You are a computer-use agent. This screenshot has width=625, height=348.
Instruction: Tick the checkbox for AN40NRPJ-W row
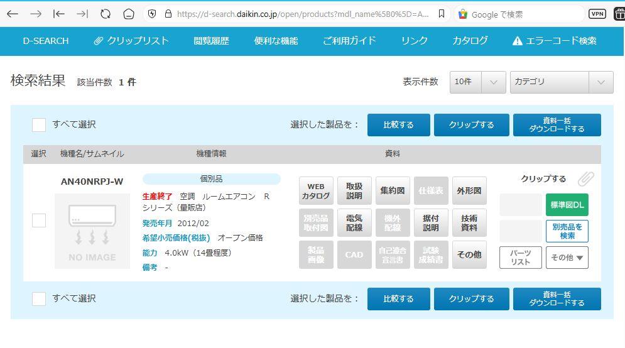pos(39,220)
